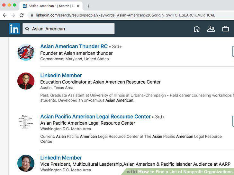Viewport: 234px width, 175px height.
Task: Go forward with the browser forward arrow
Action: tap(13, 15)
